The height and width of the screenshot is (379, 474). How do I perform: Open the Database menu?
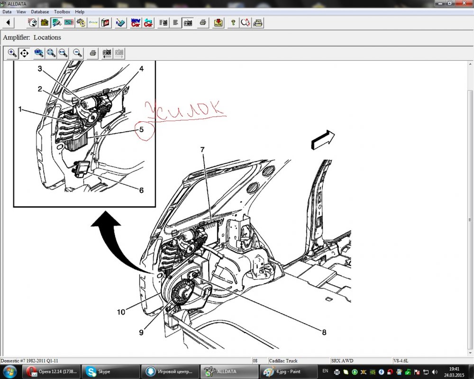point(40,11)
